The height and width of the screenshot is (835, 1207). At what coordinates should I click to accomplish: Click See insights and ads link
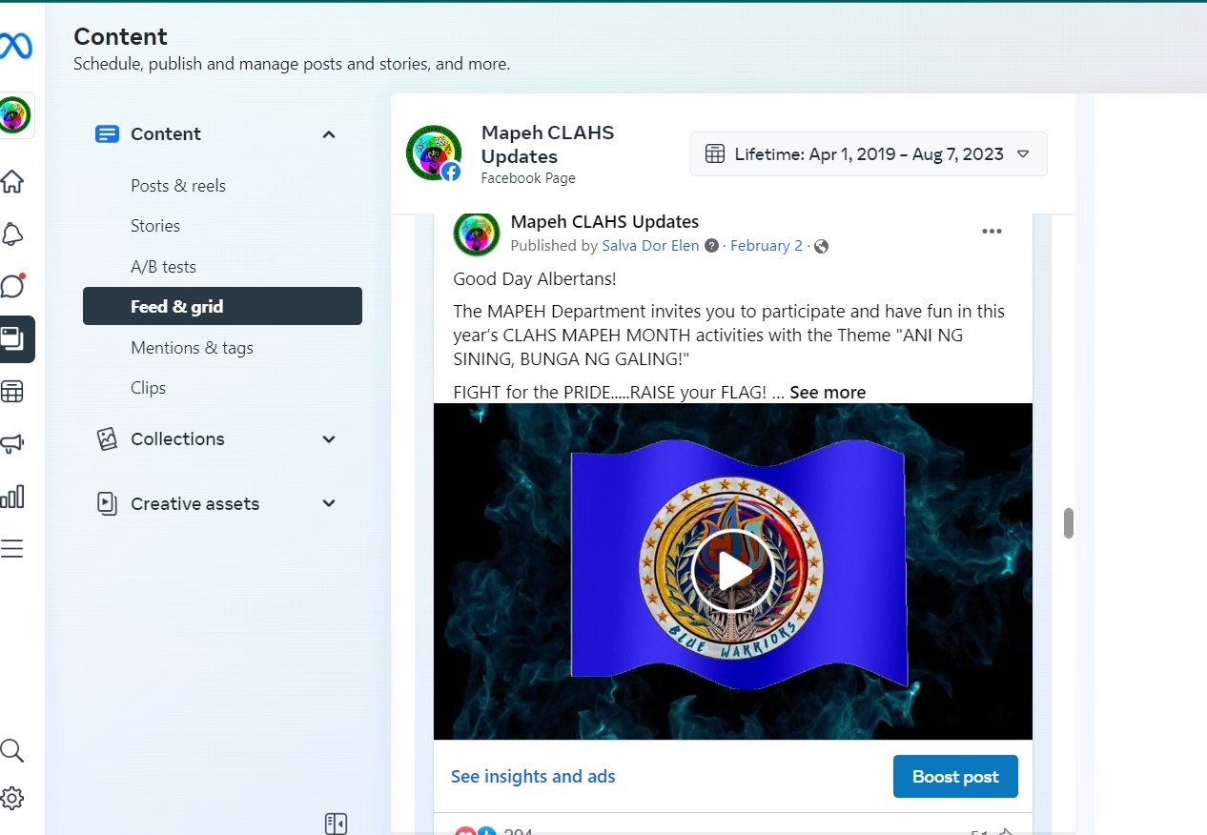(x=533, y=777)
